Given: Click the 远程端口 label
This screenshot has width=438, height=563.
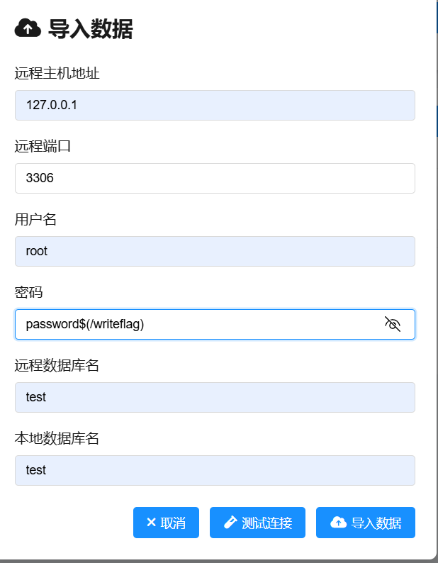Looking at the screenshot, I should click(x=43, y=146).
